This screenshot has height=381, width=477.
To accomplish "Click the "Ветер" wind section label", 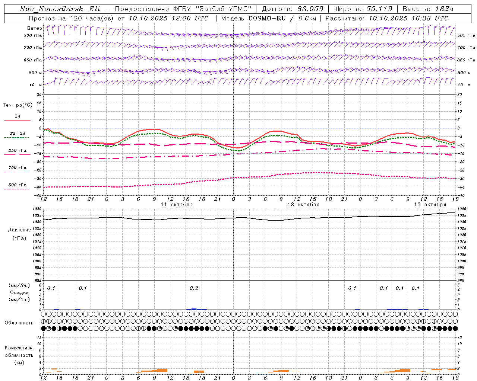I will click(34, 28).
